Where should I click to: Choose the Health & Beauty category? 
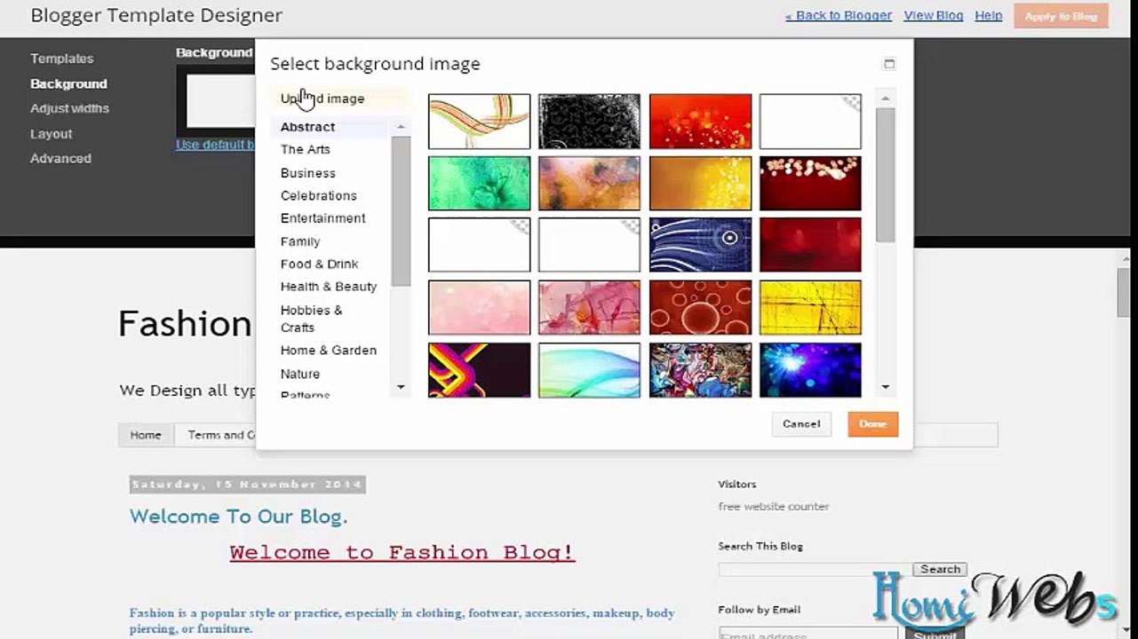coord(329,287)
